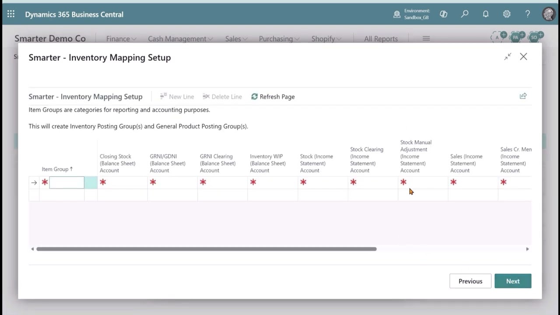Screen dimensions: 560x315
Task: Click the Inventory WIP (Balance Sheet) Account header
Action: click(x=268, y=163)
